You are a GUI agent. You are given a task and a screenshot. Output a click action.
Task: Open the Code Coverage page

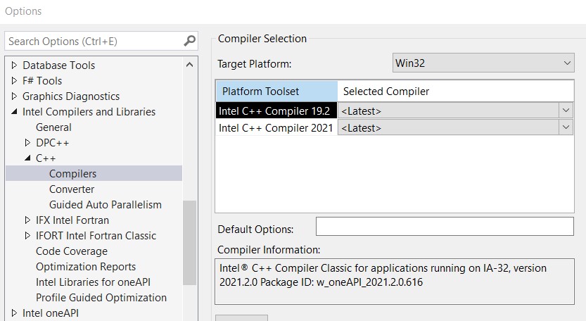click(71, 251)
